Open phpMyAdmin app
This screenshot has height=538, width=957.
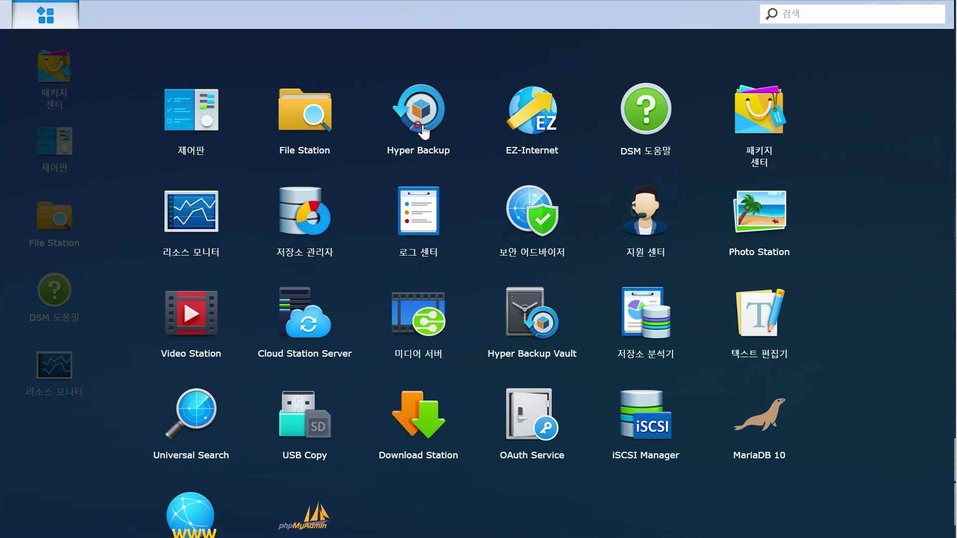[x=305, y=516]
